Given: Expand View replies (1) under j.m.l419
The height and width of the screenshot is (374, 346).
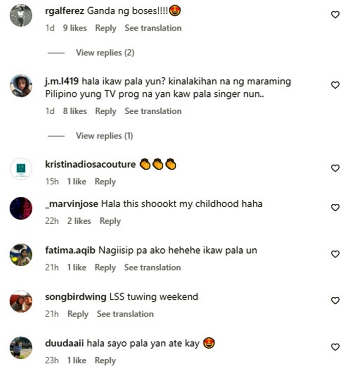Looking at the screenshot, I should (104, 136).
